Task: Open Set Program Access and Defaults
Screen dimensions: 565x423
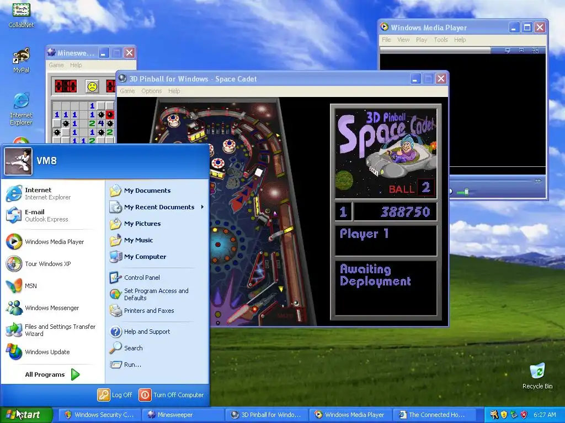Action: point(157,294)
